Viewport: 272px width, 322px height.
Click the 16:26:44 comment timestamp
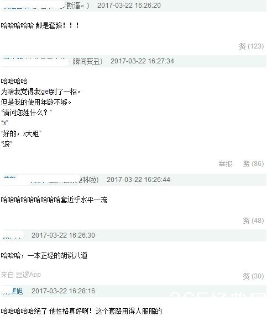(138, 180)
